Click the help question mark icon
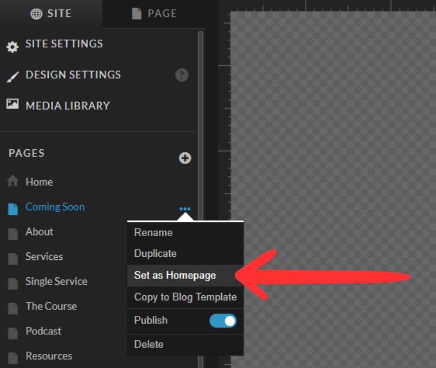 click(x=182, y=75)
